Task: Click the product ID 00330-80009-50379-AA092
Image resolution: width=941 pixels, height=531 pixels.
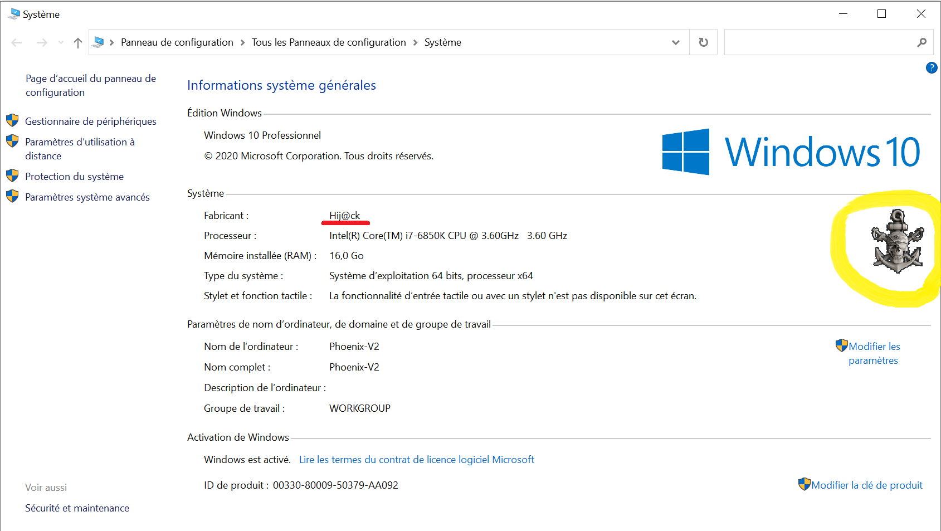Action: (x=335, y=485)
